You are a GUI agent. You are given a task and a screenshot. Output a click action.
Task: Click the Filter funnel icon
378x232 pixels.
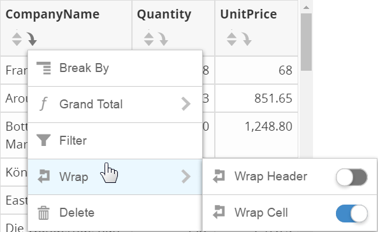[x=43, y=140]
